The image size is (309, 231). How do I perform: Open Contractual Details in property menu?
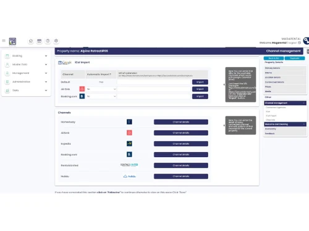pyautogui.click(x=285, y=82)
